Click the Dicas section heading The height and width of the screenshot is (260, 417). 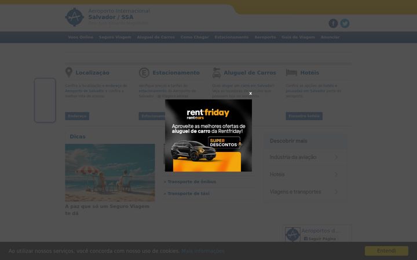pyautogui.click(x=78, y=136)
